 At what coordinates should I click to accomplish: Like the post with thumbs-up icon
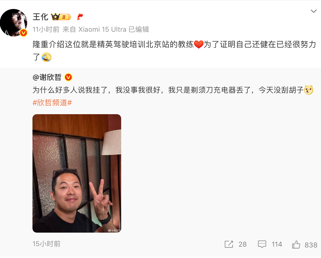(x=296, y=244)
